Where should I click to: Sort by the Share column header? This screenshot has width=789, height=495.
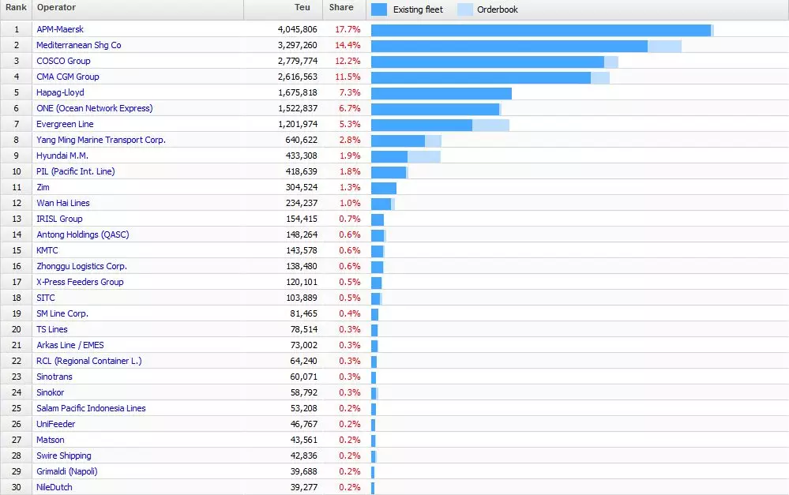[x=341, y=8]
